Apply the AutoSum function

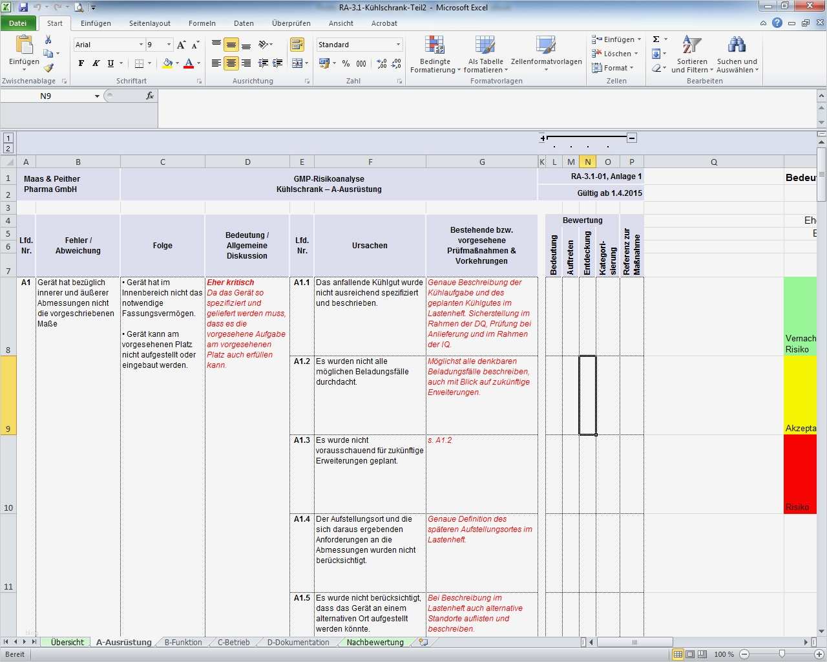click(655, 39)
